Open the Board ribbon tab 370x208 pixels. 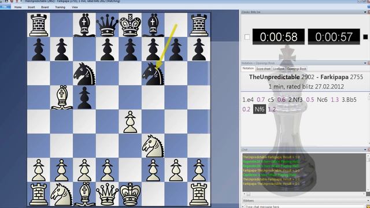pos(45,8)
